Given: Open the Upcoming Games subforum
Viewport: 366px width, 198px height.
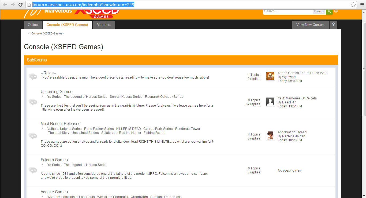Looking at the screenshot, I should tap(57, 92).
